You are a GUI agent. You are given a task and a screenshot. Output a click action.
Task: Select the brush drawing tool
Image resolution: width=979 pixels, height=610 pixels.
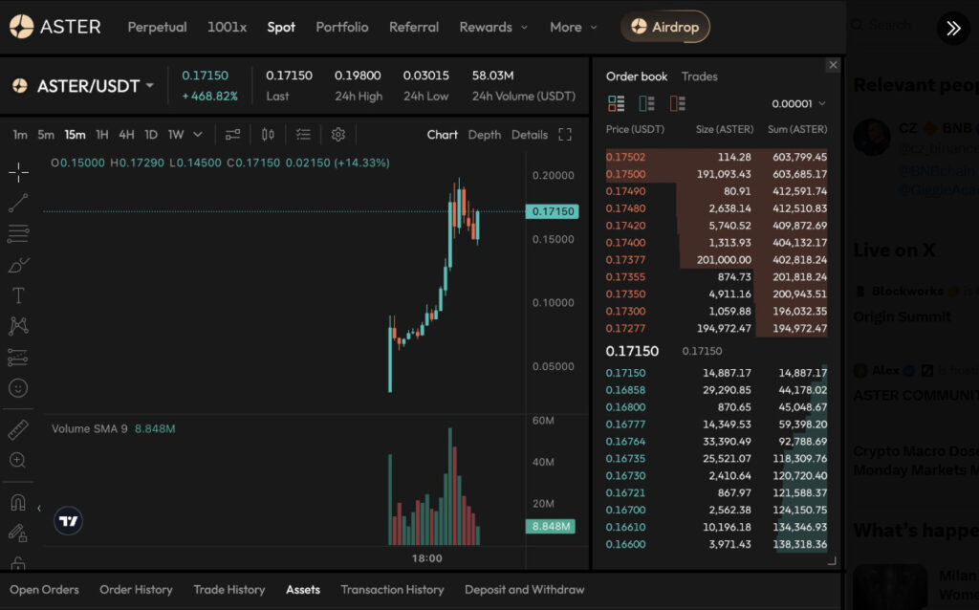[x=18, y=265]
